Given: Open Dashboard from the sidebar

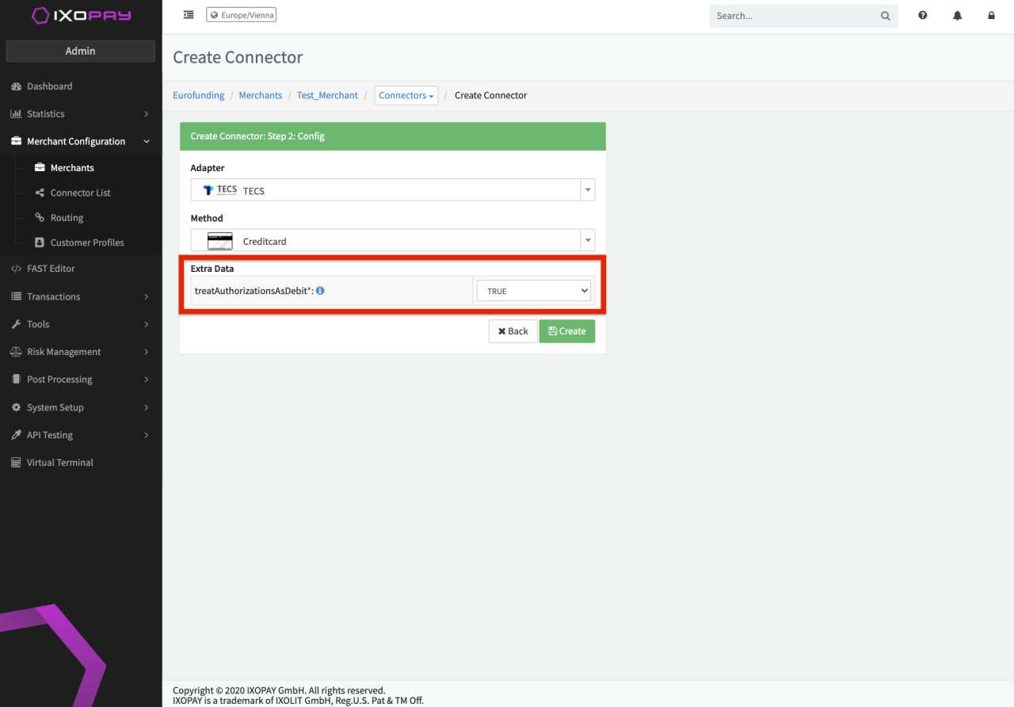Looking at the screenshot, I should tap(49, 86).
